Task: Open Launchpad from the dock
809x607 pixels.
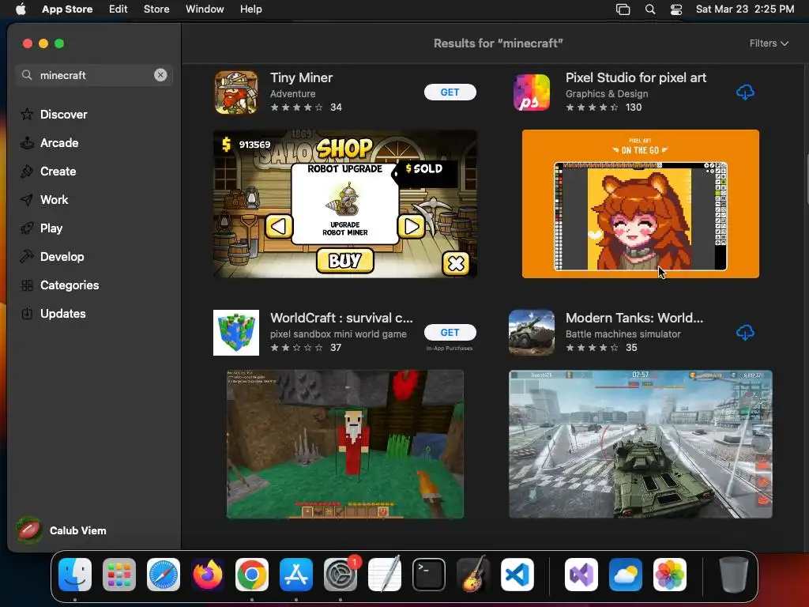Action: (119, 575)
